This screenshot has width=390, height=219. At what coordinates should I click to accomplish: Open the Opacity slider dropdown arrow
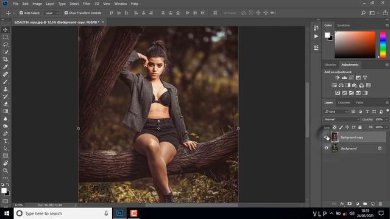(387, 119)
